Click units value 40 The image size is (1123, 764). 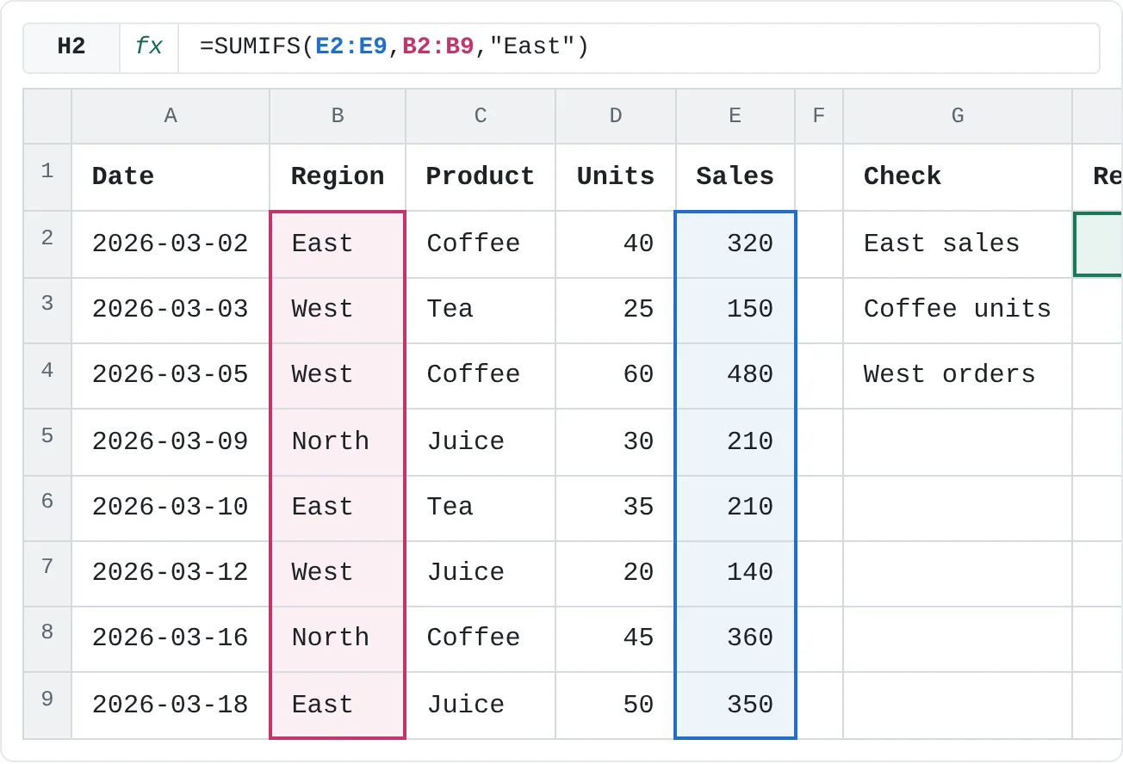click(x=616, y=244)
